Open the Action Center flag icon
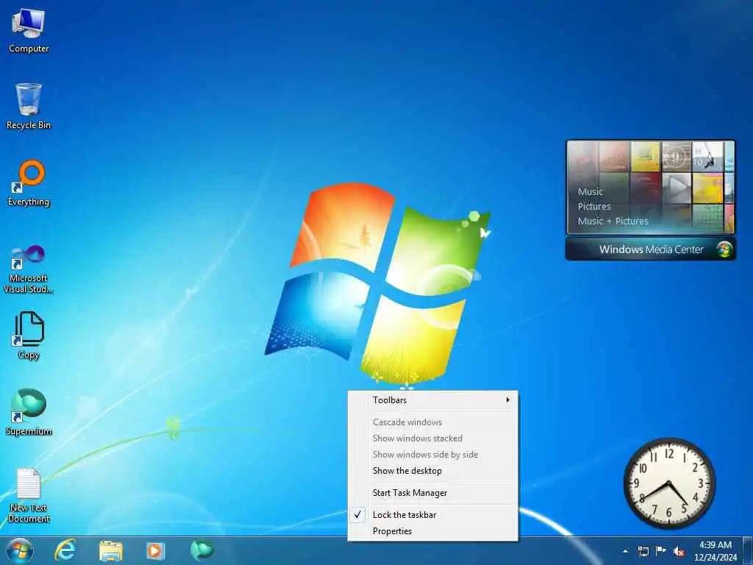The image size is (753, 565). 661,551
